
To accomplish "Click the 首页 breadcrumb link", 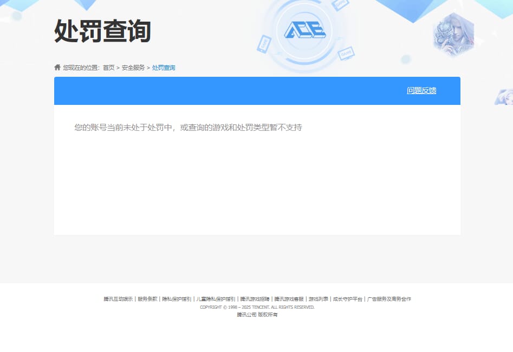I will 108,68.
